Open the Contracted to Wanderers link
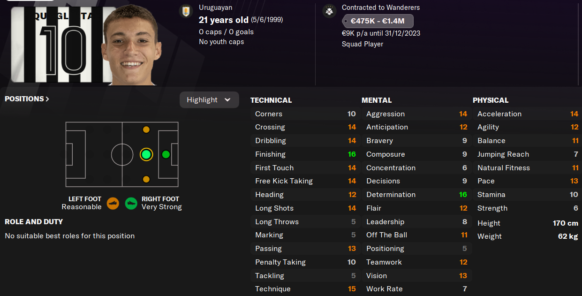 coord(381,8)
